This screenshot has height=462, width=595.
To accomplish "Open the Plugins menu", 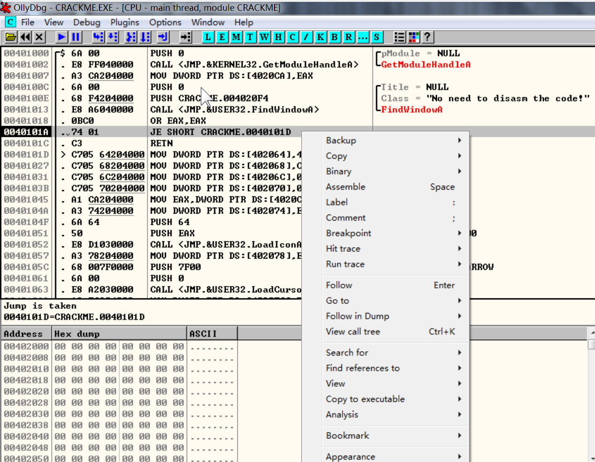I will [125, 22].
